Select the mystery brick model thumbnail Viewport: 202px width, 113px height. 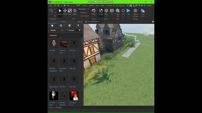(64, 43)
